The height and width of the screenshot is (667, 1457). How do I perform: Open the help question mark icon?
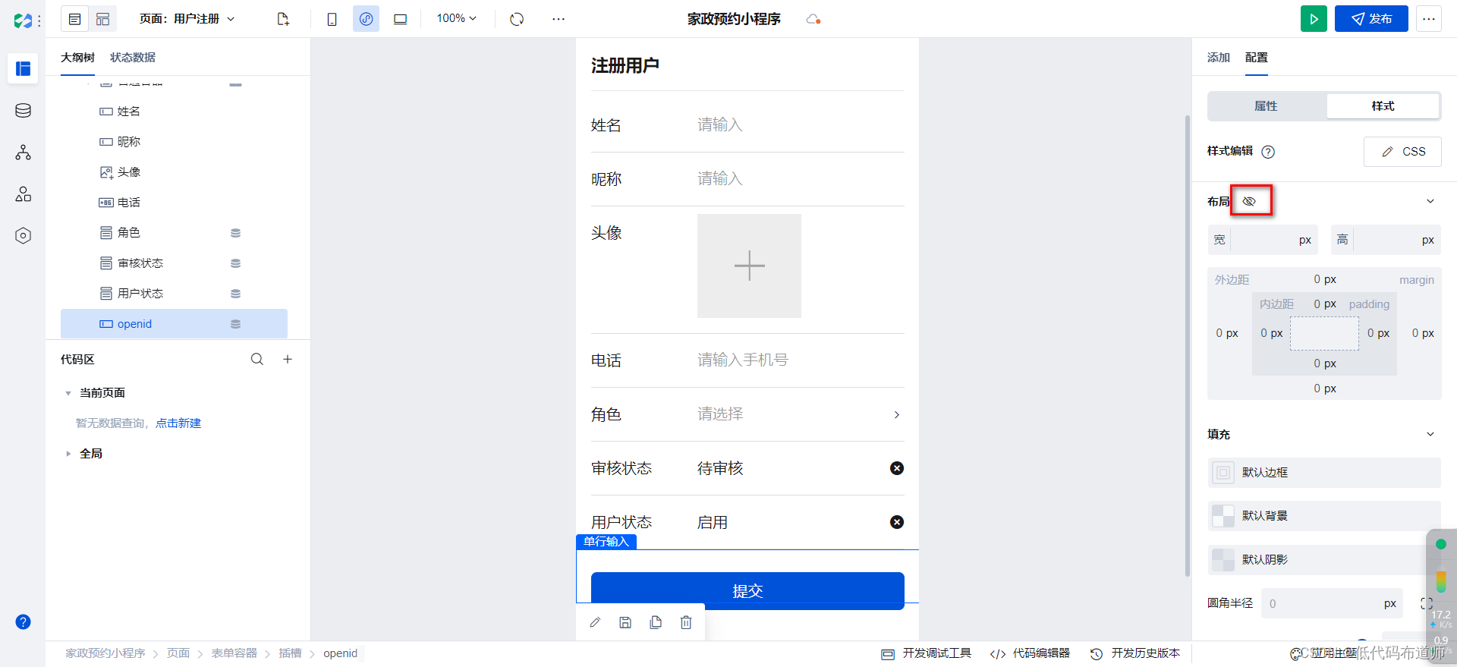click(23, 621)
